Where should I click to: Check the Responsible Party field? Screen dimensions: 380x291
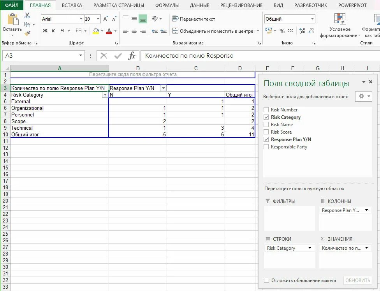click(x=266, y=147)
